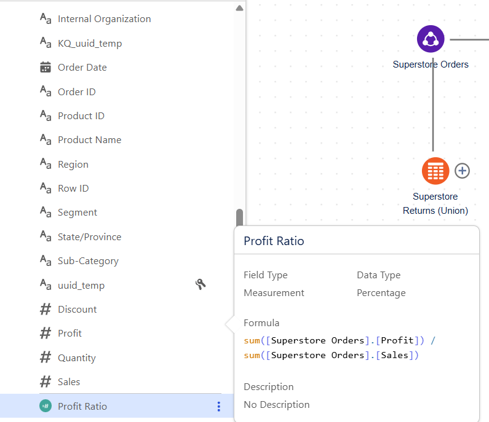Select the Discount measure

click(x=78, y=309)
